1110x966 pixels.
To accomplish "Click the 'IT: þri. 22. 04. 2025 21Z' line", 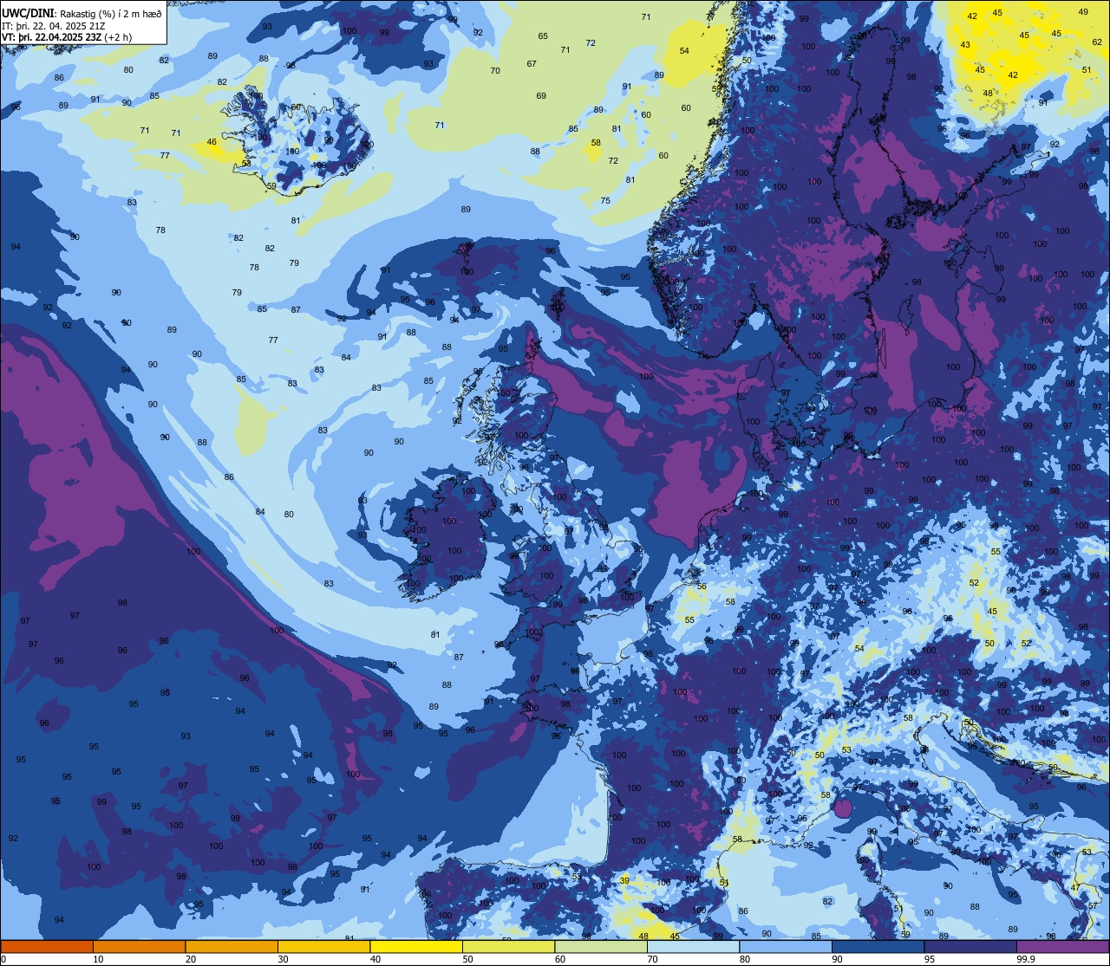I will coord(54,26).
